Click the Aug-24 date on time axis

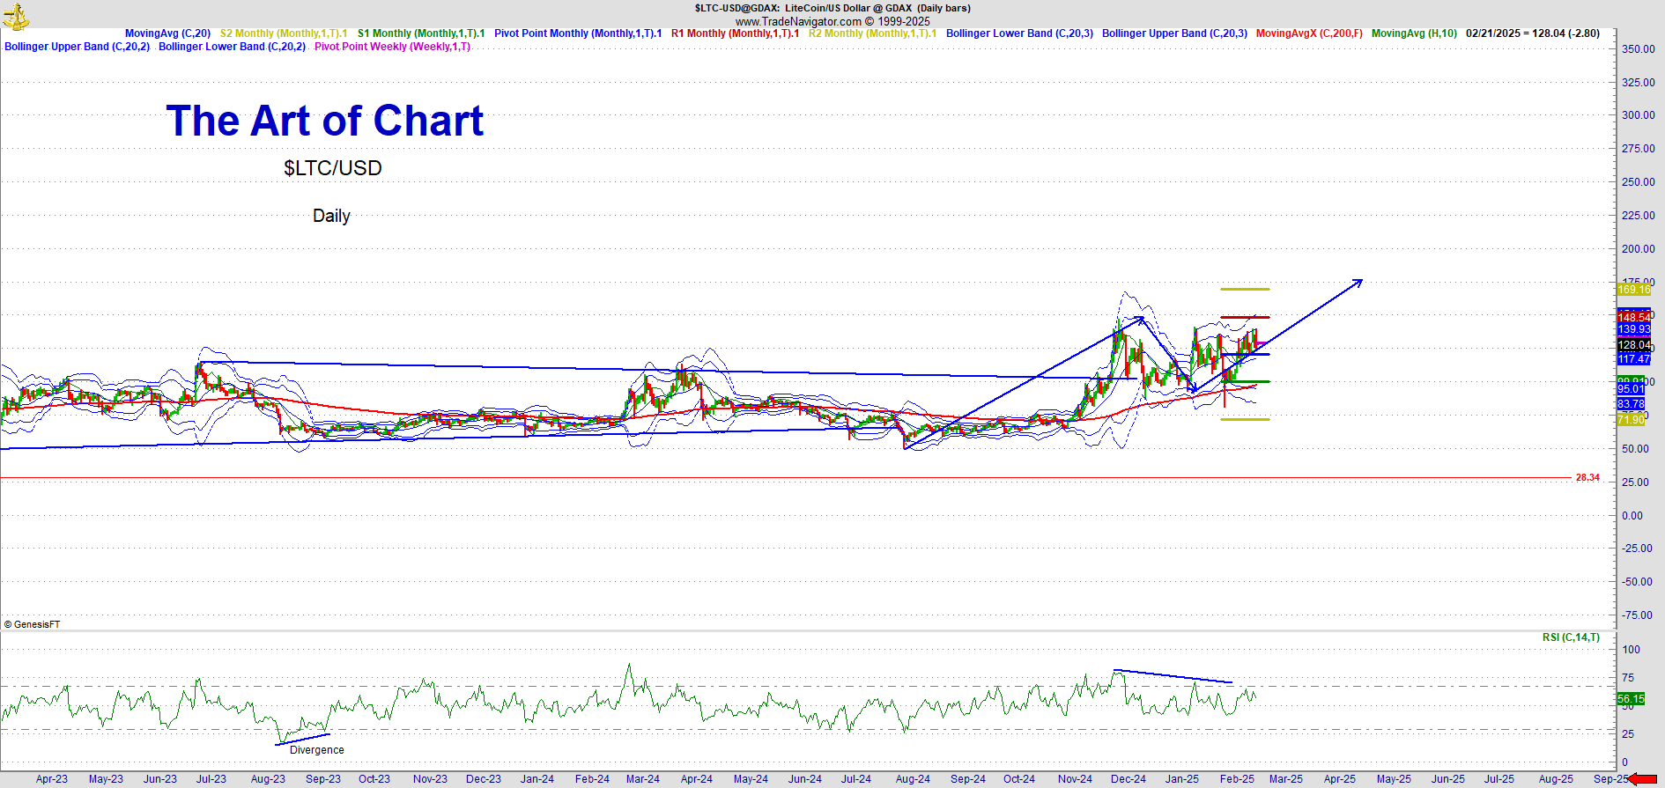[x=912, y=779]
